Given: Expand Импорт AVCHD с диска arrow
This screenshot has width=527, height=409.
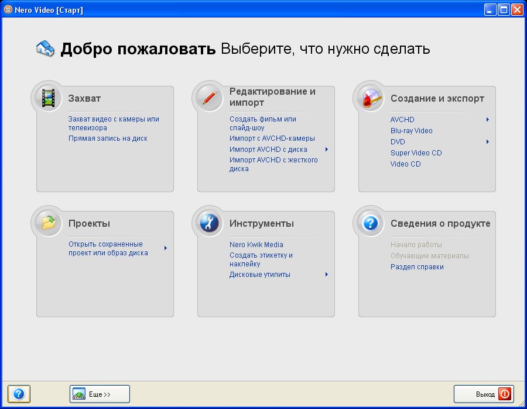Looking at the screenshot, I should click(x=326, y=150).
